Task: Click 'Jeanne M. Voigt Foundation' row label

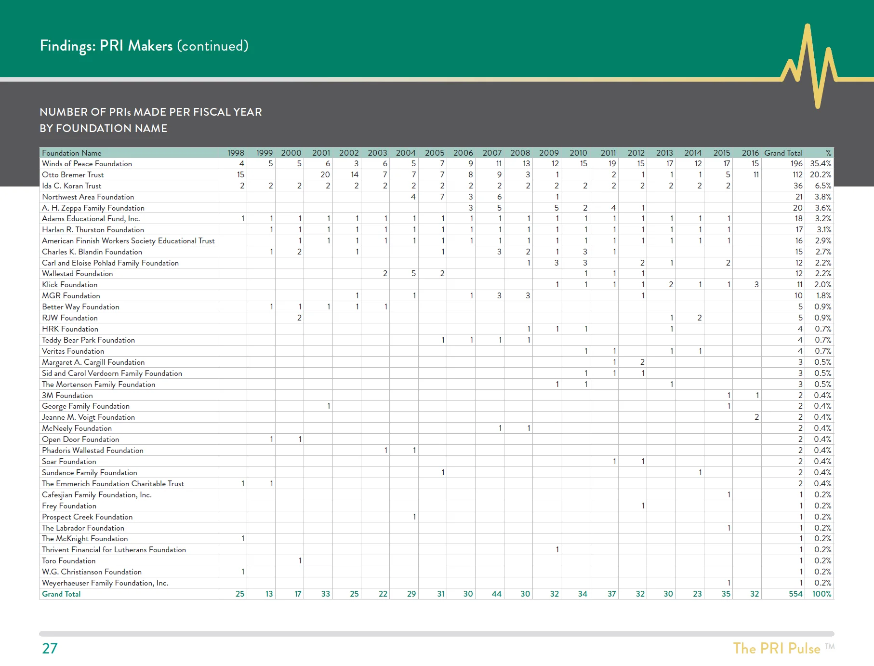Action: pyautogui.click(x=88, y=417)
